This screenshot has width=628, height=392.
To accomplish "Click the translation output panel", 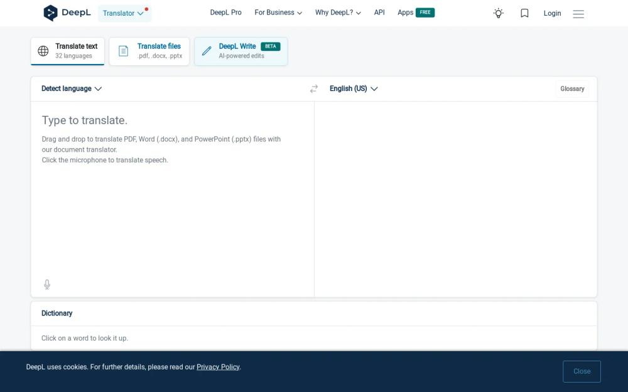I will pos(456,199).
